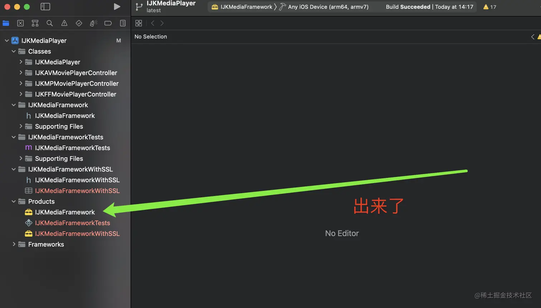This screenshot has width=541, height=308.
Task: Click the source control branch icon
Action: 139,7
